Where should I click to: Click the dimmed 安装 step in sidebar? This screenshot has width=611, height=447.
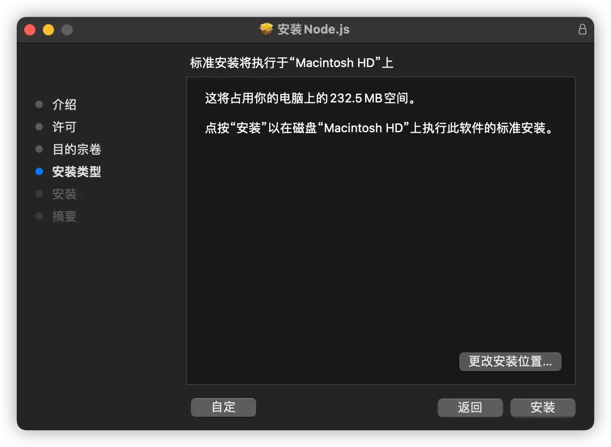(x=64, y=194)
